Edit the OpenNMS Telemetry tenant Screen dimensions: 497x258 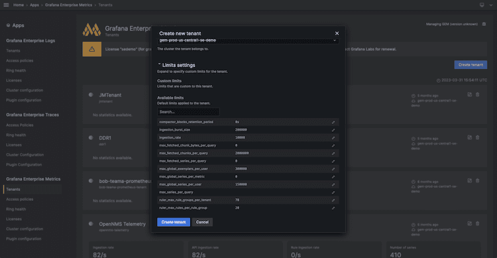pyautogui.click(x=469, y=224)
